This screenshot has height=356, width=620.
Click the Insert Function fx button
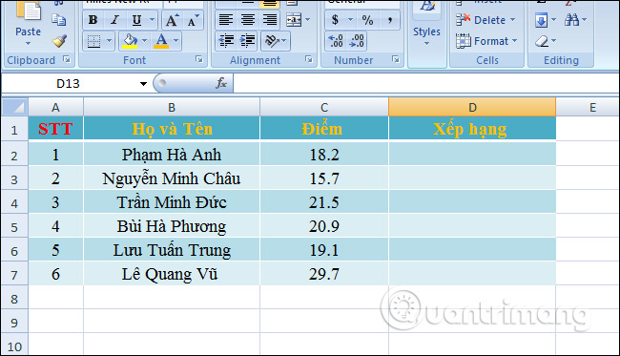click(x=221, y=83)
